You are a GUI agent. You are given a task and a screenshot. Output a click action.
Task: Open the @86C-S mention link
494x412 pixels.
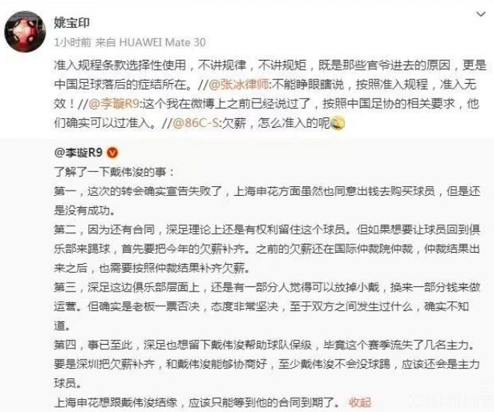coord(195,123)
